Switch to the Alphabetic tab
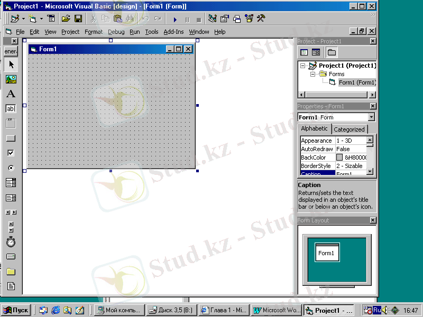This screenshot has width=423, height=317. 314,128
